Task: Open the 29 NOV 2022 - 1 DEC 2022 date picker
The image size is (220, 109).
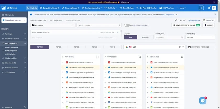Action: 201,47
